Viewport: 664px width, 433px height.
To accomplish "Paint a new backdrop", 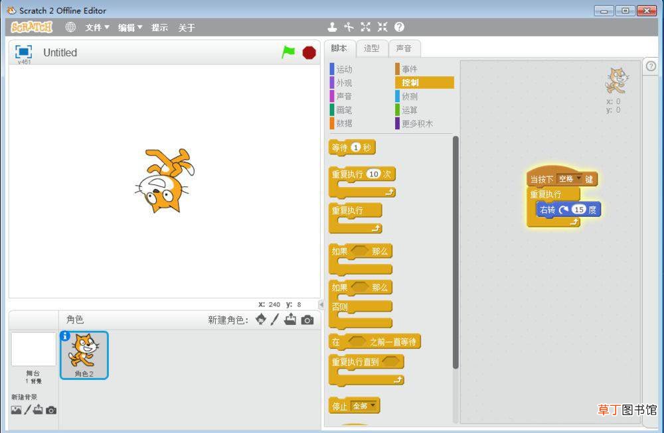I will tap(27, 410).
